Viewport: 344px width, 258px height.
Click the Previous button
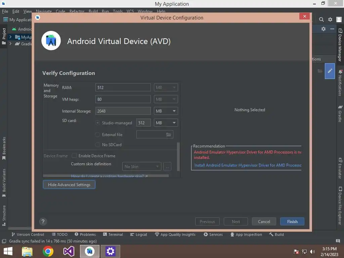[x=207, y=222]
